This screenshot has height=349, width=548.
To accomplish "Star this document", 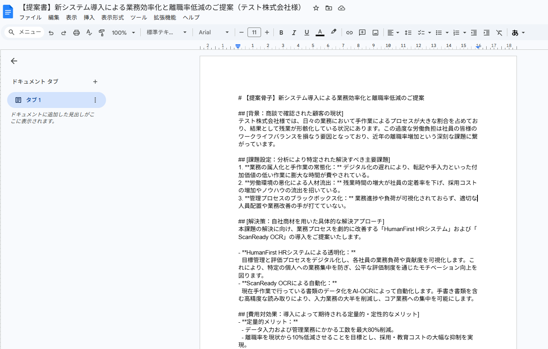I will [316, 8].
